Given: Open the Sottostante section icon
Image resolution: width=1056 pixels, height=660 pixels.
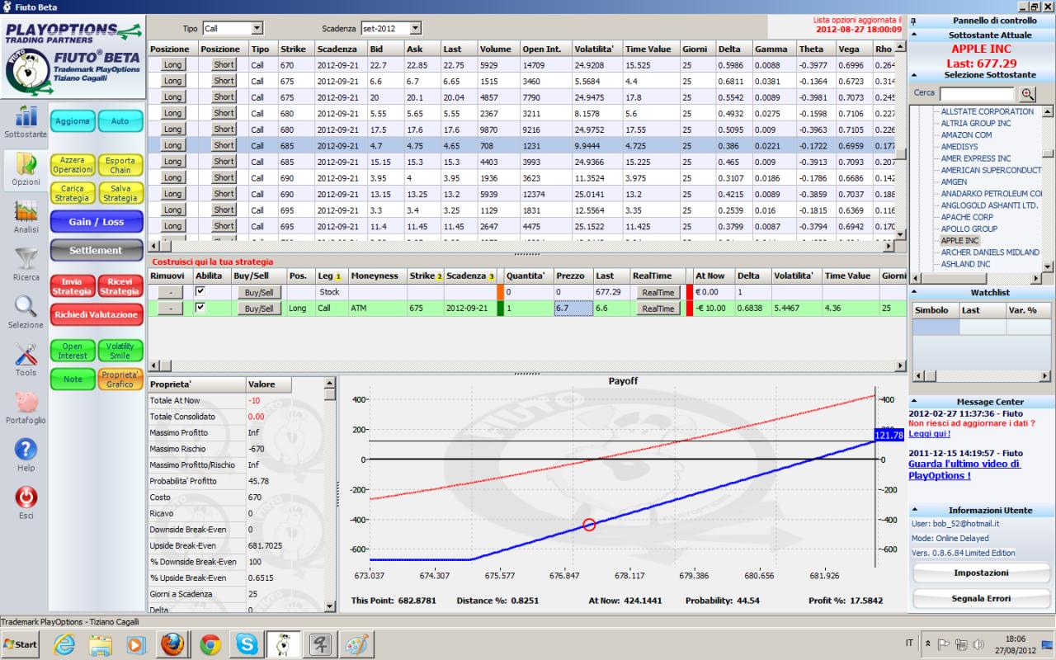Looking at the screenshot, I should (25, 115).
